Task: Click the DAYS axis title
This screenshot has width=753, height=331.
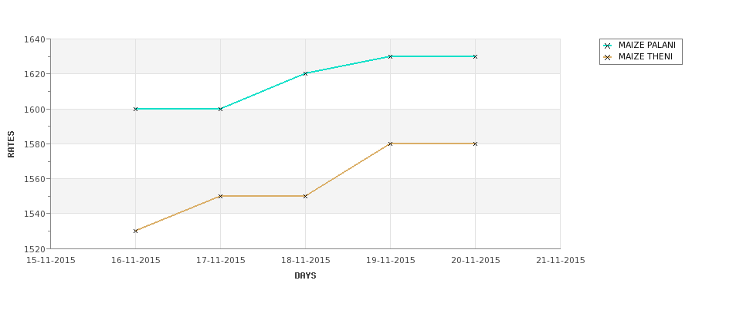Action: coord(305,275)
